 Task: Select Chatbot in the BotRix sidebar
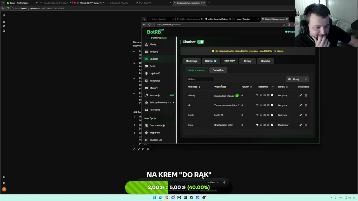coord(154,59)
